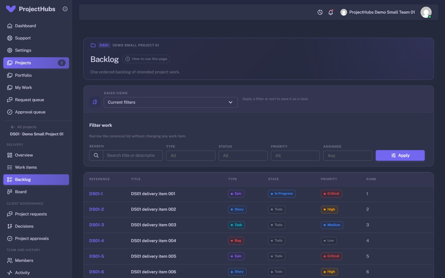
Task: Open the Assignee filter dropdown
Action: pos(348,156)
